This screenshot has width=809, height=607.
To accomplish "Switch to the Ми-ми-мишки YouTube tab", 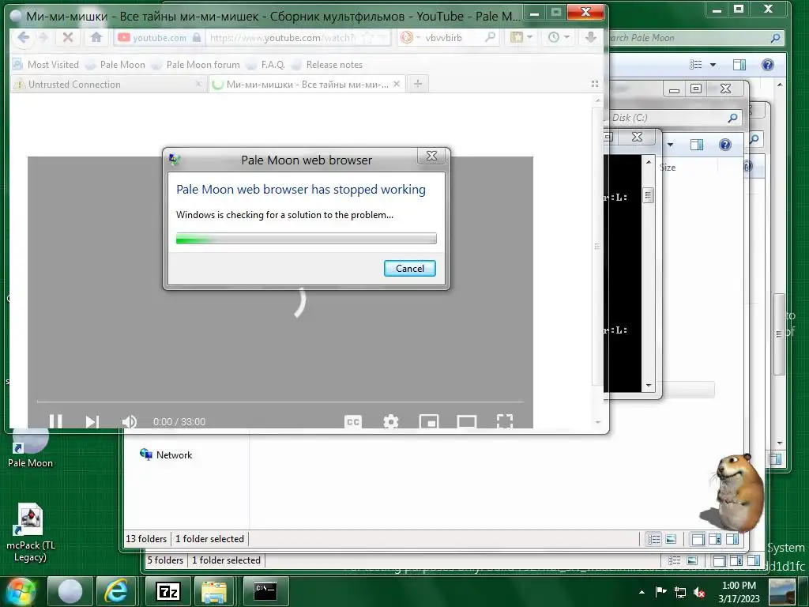I will pos(307,84).
